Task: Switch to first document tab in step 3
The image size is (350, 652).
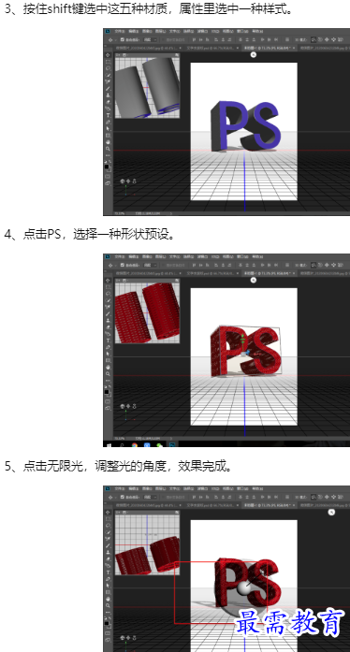Action: 148,48
